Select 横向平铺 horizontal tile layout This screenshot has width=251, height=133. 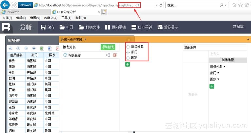pyautogui.click(x=115, y=27)
